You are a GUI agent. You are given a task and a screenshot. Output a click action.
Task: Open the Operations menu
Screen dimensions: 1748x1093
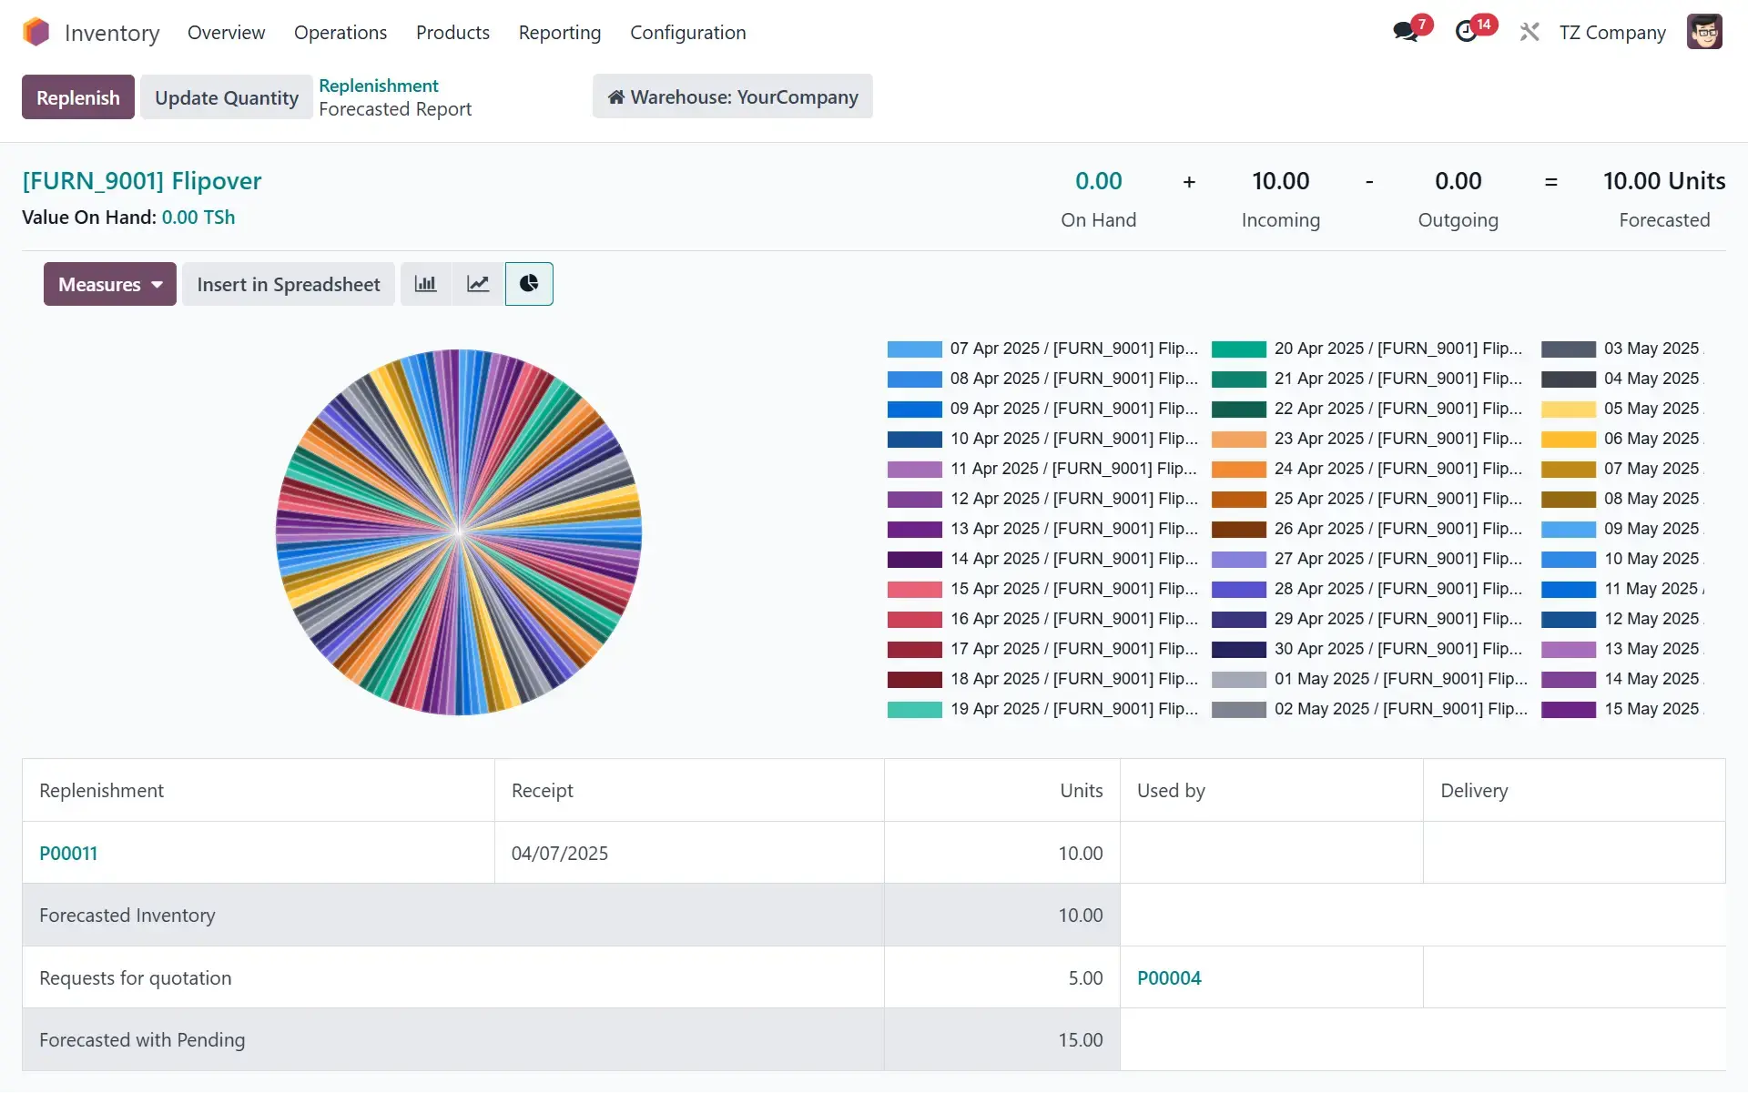tap(340, 33)
